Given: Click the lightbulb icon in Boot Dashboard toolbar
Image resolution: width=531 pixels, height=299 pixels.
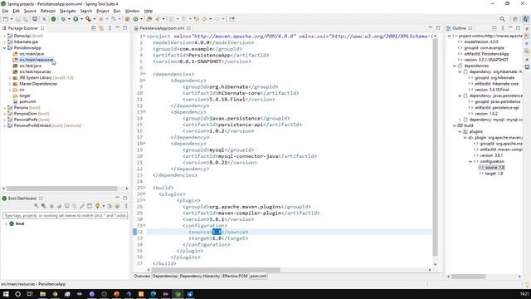Looking at the screenshot, I should (x=98, y=206).
